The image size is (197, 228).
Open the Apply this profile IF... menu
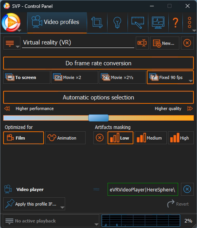(x=34, y=204)
